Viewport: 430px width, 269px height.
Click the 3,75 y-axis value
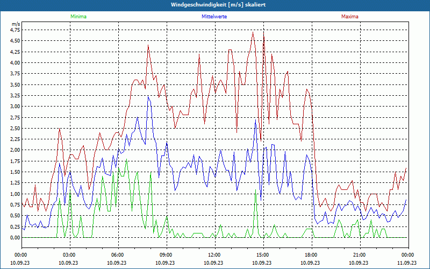pos(15,74)
